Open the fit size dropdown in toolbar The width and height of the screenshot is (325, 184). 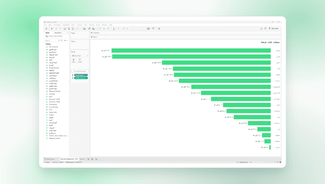137,28
